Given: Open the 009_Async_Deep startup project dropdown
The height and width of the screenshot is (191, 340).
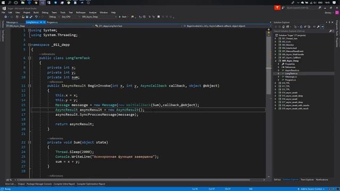Looking at the screenshot, I should 99,16.
